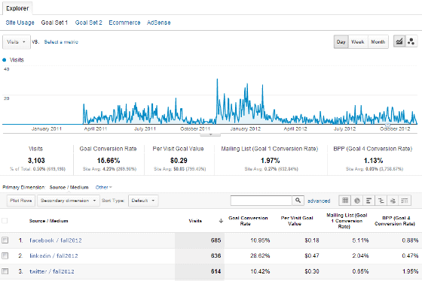The image size is (422, 281).
Task: Switch to line chart view
Action: (399, 41)
